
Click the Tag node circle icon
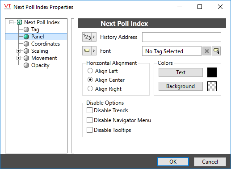(26, 30)
